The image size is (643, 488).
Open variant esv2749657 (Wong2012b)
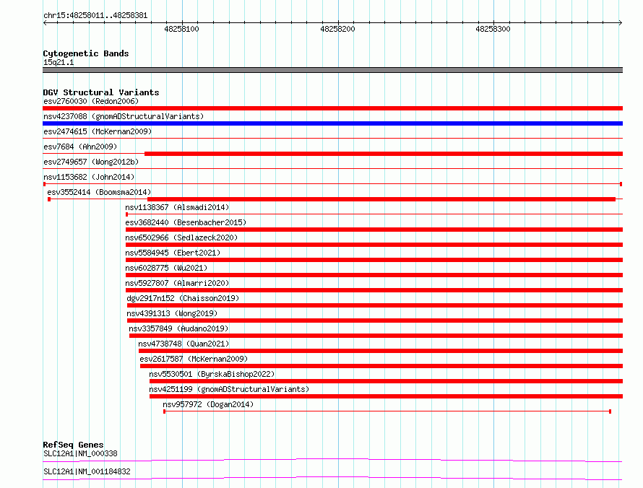(91, 162)
